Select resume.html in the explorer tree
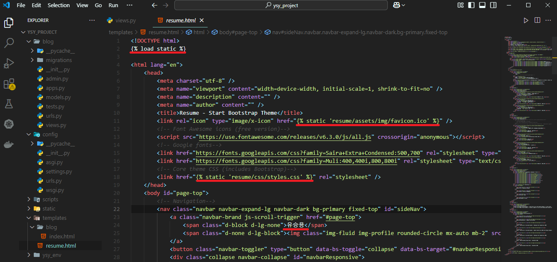The height and width of the screenshot is (262, 557). tap(61, 246)
